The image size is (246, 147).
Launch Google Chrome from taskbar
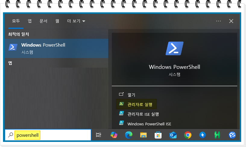(x=188, y=135)
